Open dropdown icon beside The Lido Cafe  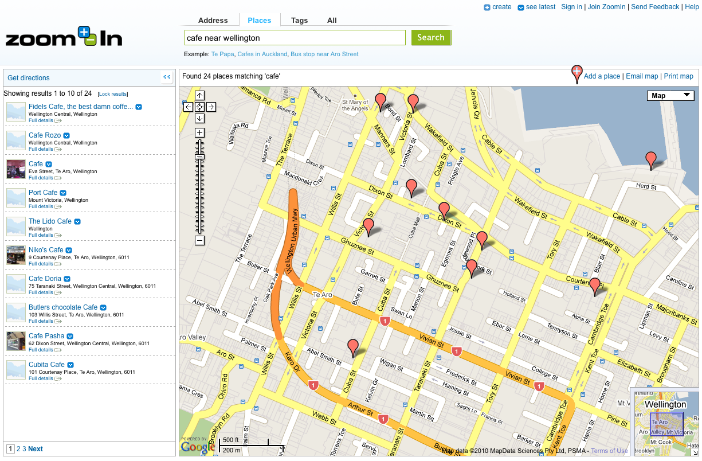[77, 221]
